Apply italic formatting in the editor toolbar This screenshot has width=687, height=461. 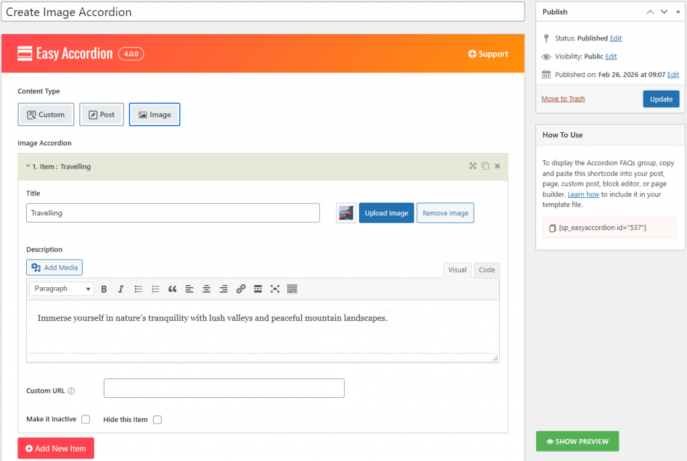coord(121,289)
